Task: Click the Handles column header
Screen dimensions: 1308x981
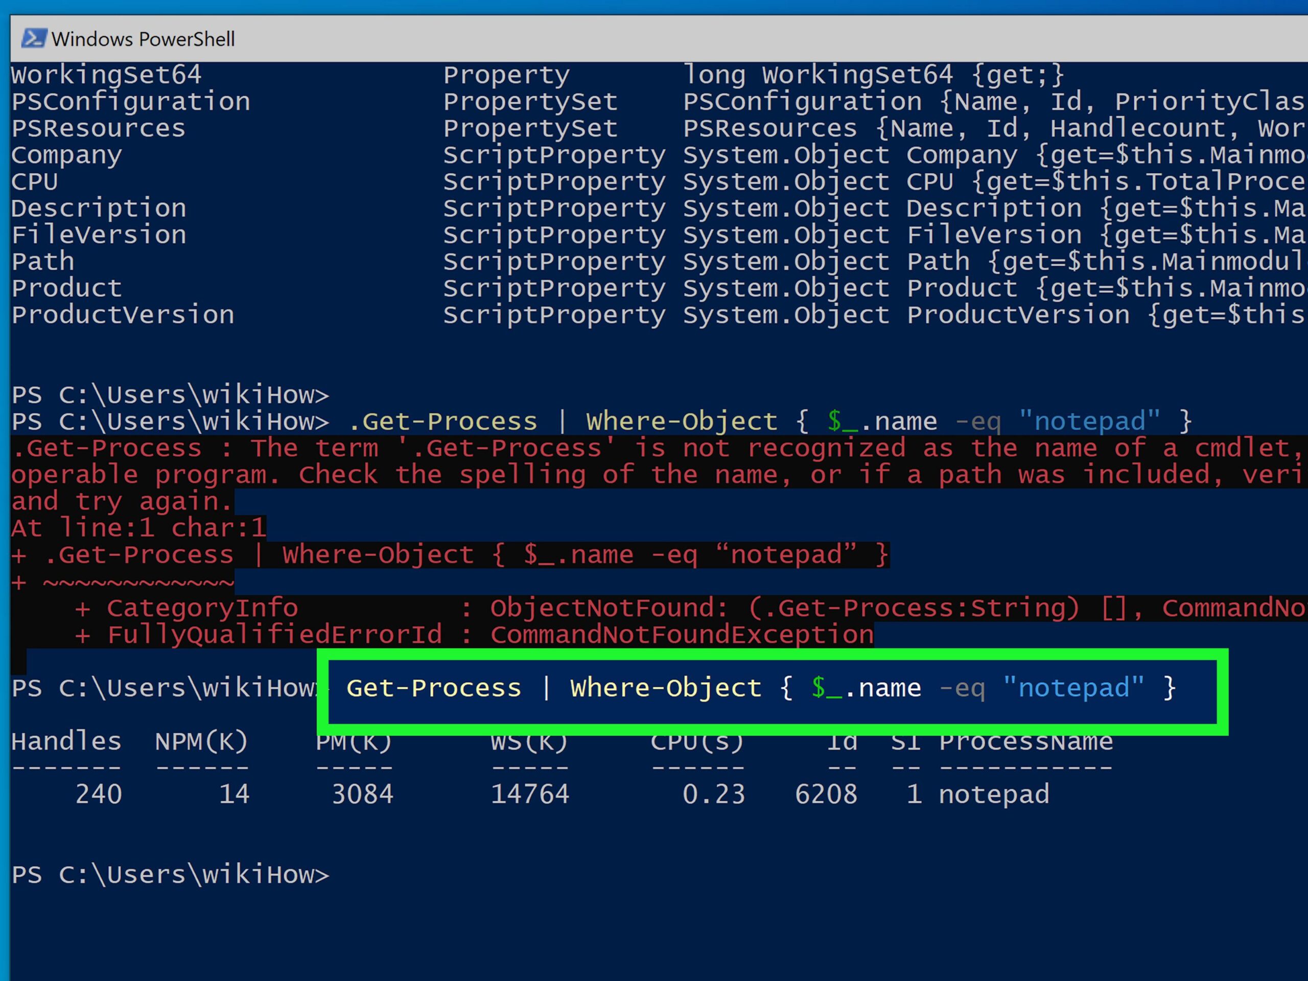Action: point(66,741)
